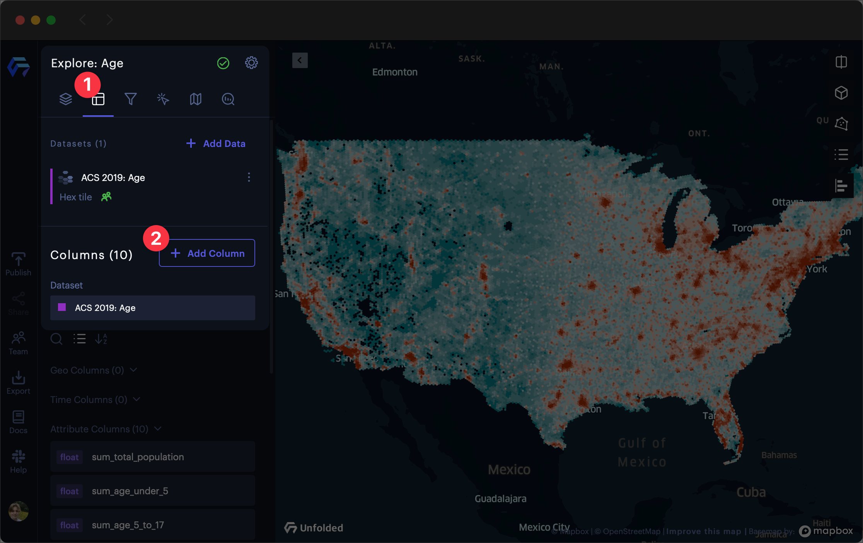The image size is (863, 543).
Task: Click the purple dataset color swatch
Action: pyautogui.click(x=62, y=307)
